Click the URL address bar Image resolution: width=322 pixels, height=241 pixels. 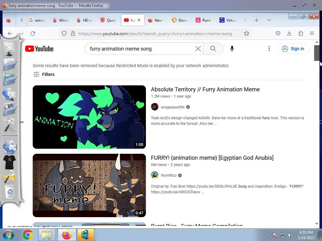pos(155,34)
